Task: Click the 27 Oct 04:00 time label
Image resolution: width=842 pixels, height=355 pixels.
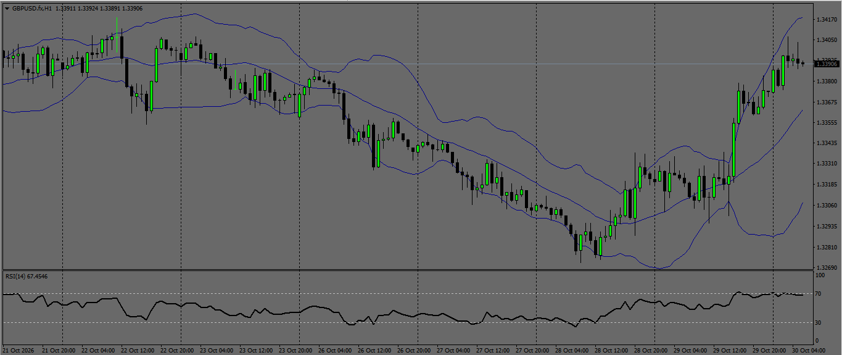Action: (x=453, y=350)
